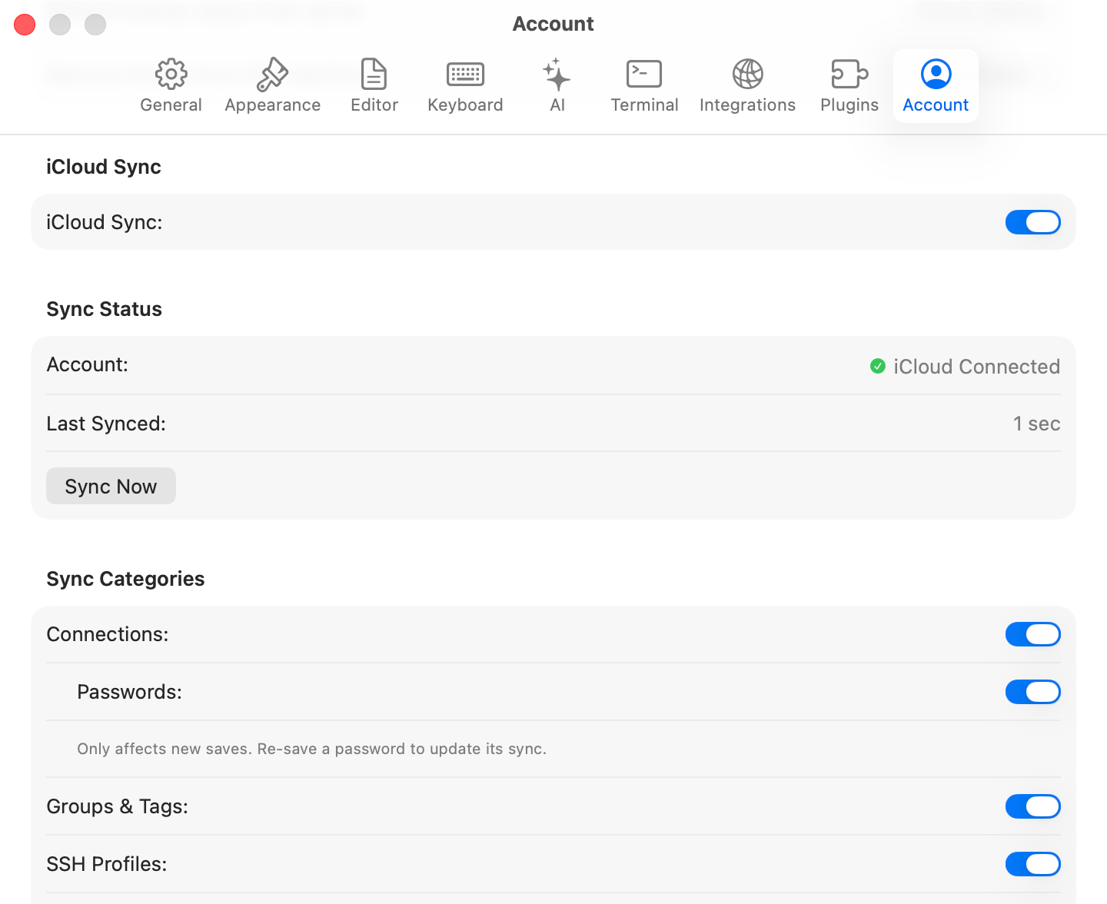The width and height of the screenshot is (1107, 904).
Task: Toggle the SSH Profiles sync switch
Action: click(1032, 864)
